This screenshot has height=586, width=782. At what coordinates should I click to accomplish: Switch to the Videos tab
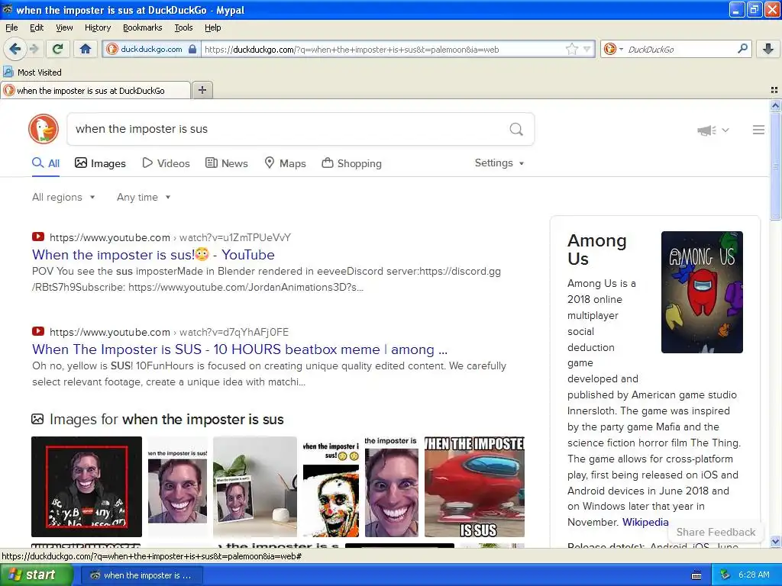tap(166, 163)
